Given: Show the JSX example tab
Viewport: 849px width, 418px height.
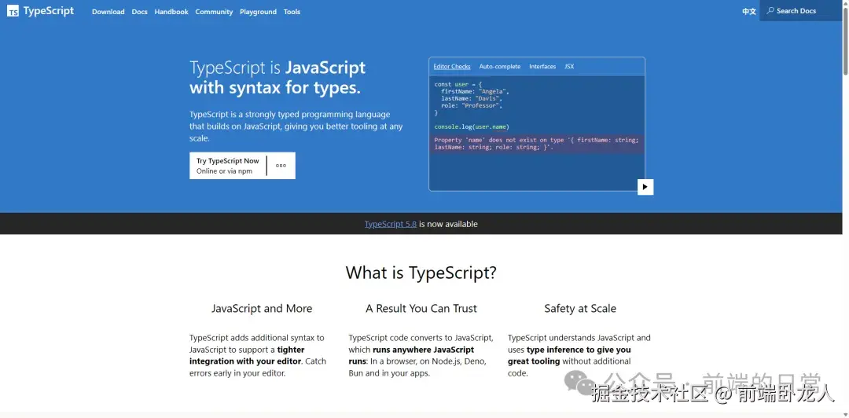Looking at the screenshot, I should (569, 67).
